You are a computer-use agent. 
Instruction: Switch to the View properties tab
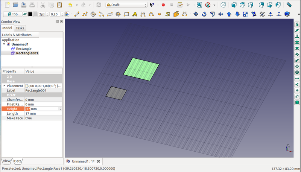[x=6, y=161]
